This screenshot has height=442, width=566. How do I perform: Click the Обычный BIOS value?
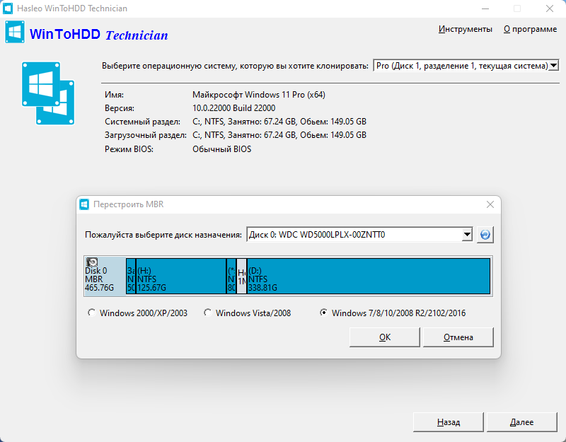coord(221,149)
